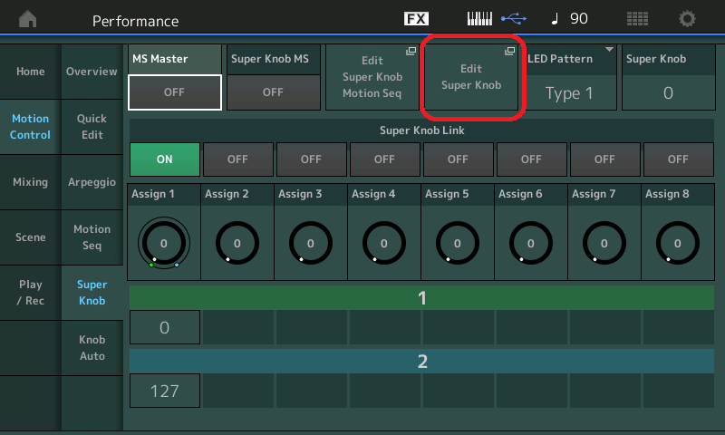Toggle Super Knob MS switch

pos(273,92)
